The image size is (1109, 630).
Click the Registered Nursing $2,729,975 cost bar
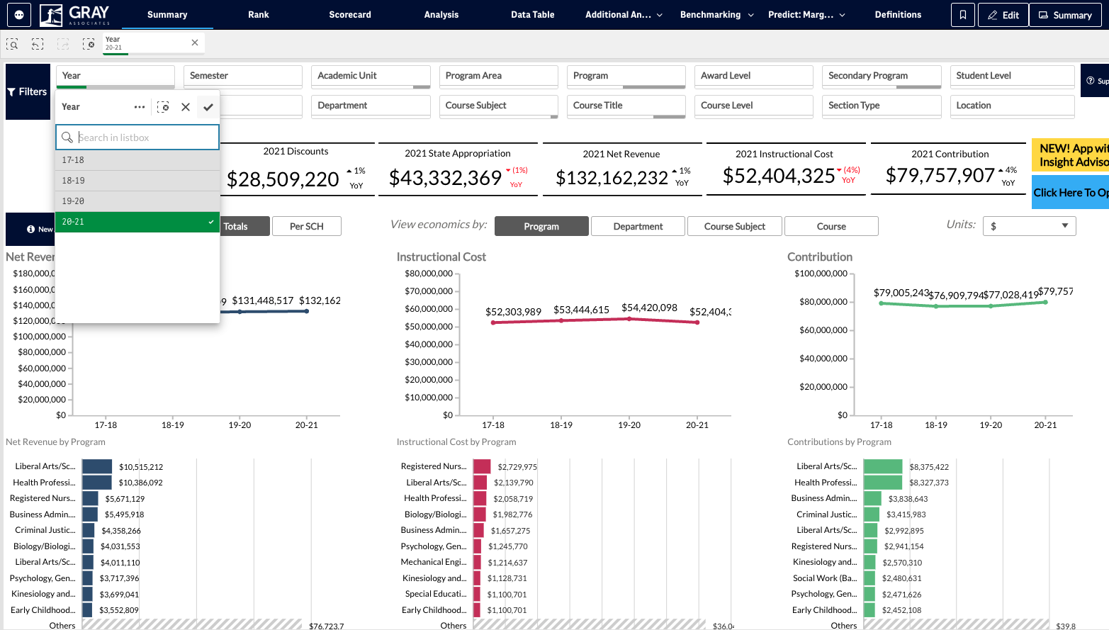tap(482, 466)
